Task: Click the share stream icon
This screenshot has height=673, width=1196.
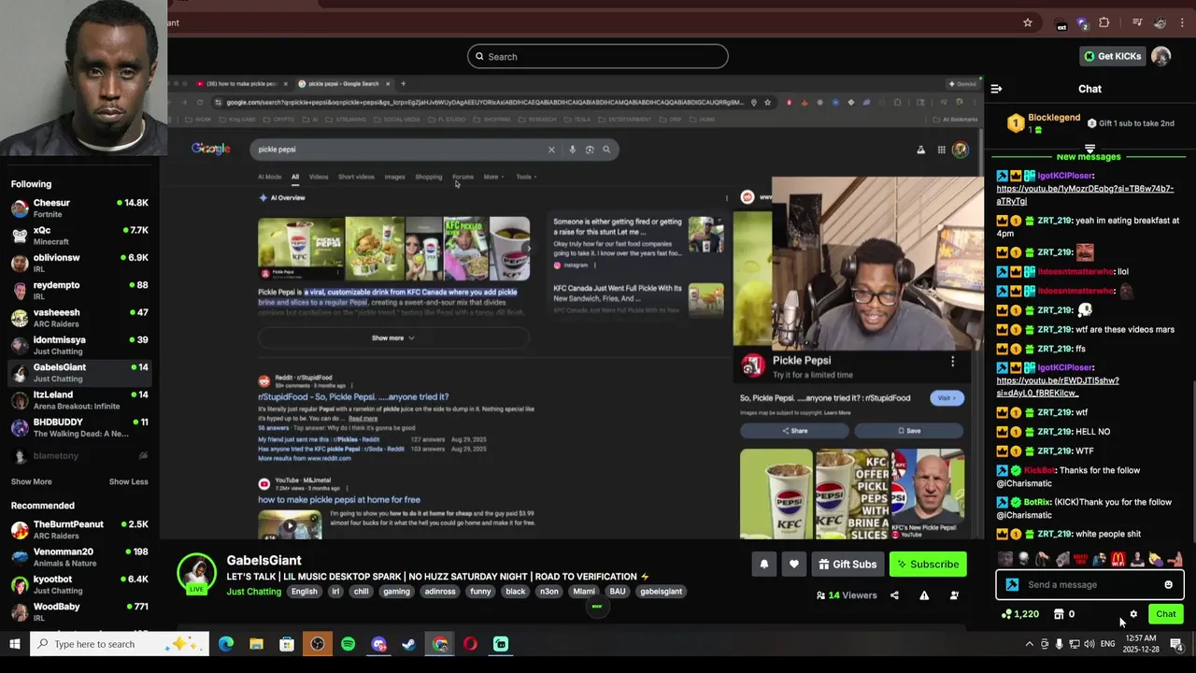Action: pos(894,595)
